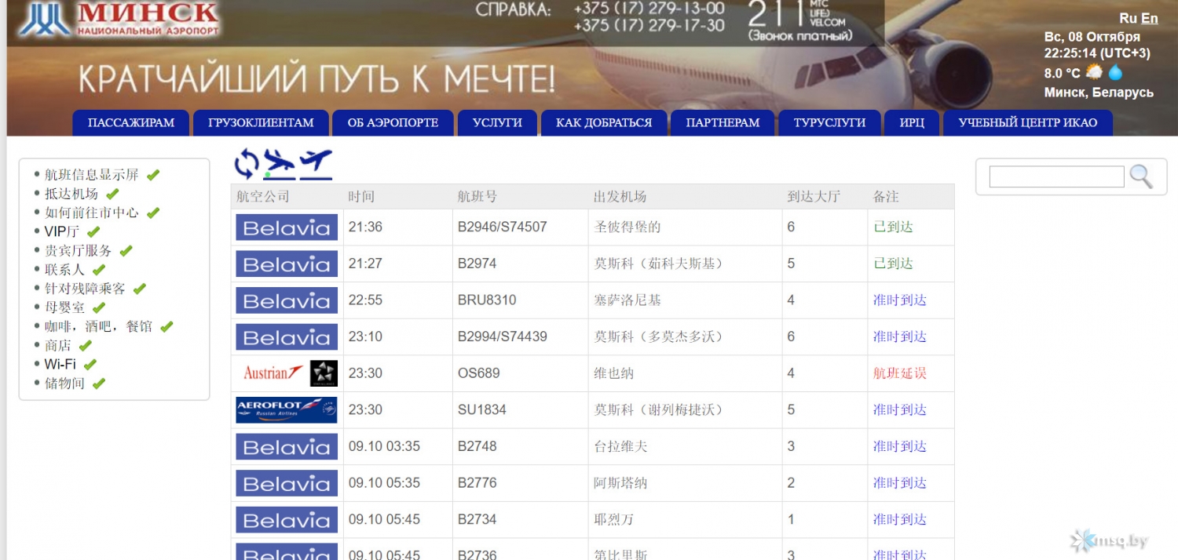The image size is (1178, 560).
Task: Click the 备注 column header
Action: coord(886,197)
